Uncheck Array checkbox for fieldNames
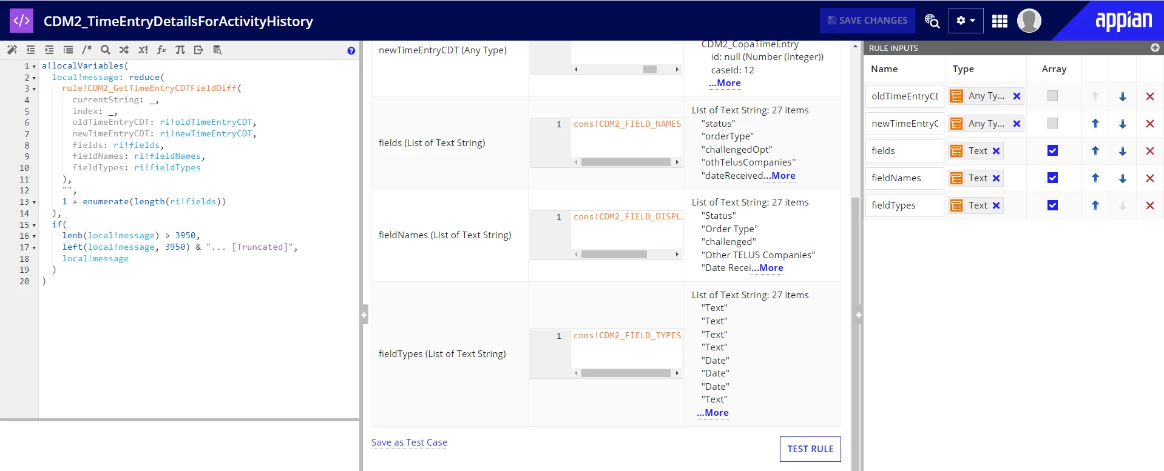 click(1052, 178)
